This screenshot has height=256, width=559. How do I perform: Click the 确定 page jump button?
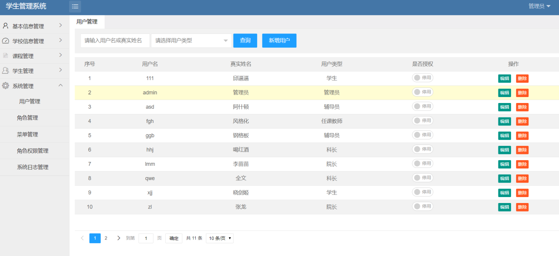[x=174, y=238]
